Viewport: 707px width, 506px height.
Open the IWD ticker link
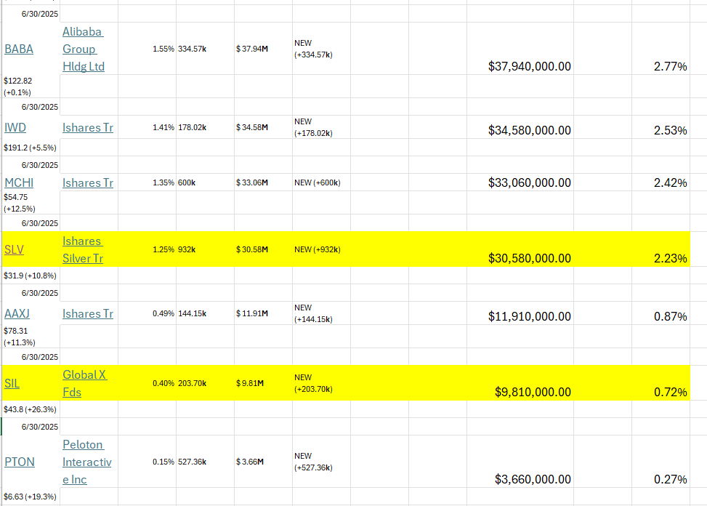click(x=15, y=128)
